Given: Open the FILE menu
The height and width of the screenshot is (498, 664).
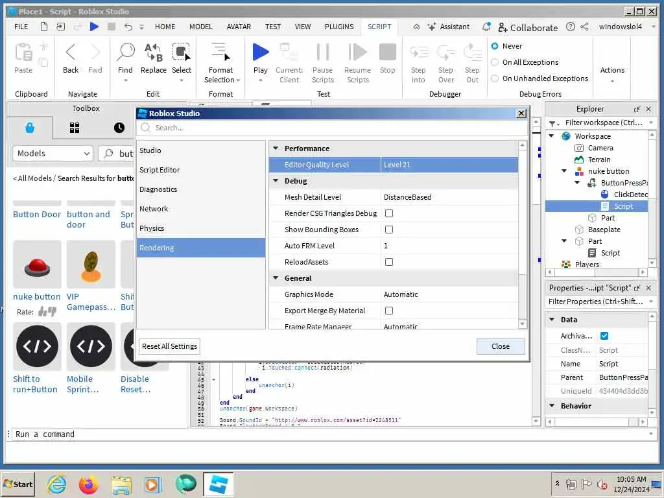Looking at the screenshot, I should click(x=21, y=27).
